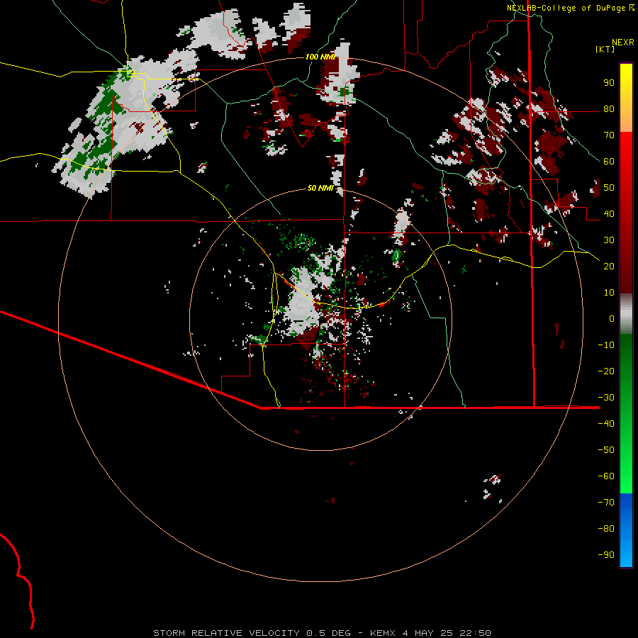The image size is (638, 638).
Task: Click the -70 scale label
Action: [606, 503]
